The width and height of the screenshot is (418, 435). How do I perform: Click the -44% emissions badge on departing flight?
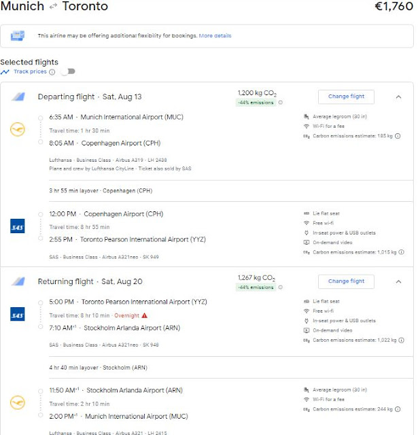pyautogui.click(x=256, y=103)
